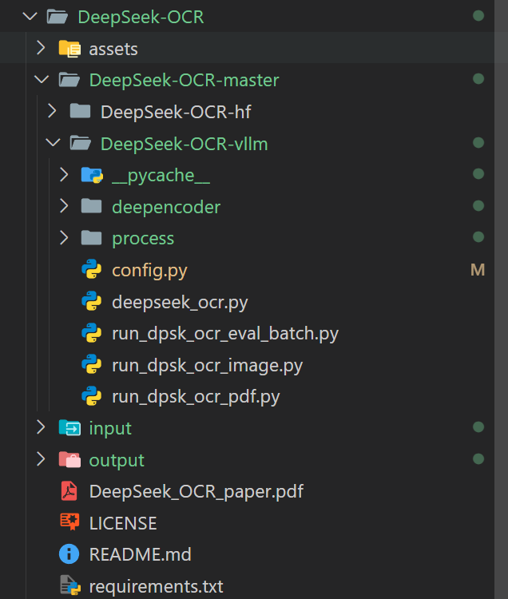508x599 pixels.
Task: Collapse the DeepSeek-OCR-vllm folder chevron
Action: pyautogui.click(x=53, y=144)
